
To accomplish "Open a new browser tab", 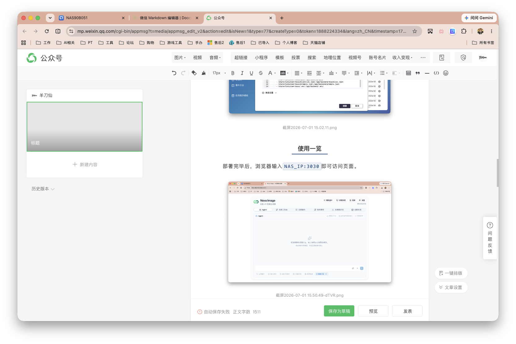I will (x=282, y=18).
